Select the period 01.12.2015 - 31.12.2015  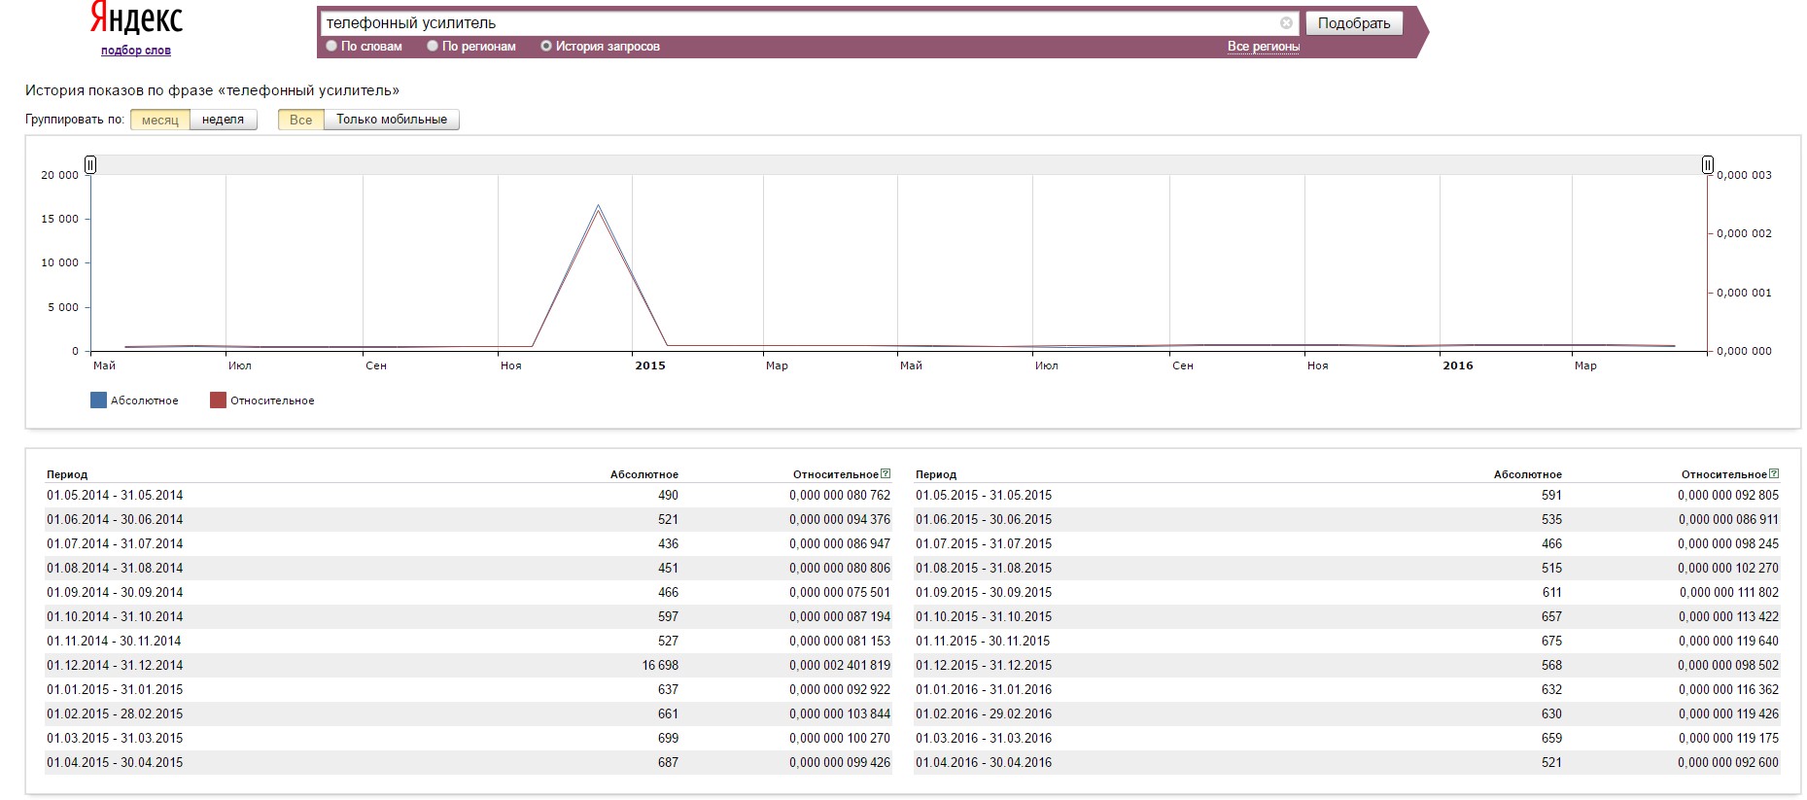coord(984,665)
